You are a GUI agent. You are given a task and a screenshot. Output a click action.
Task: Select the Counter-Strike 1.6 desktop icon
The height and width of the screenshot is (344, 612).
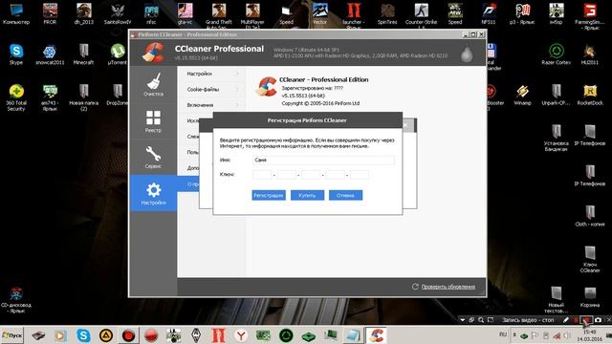click(x=421, y=15)
